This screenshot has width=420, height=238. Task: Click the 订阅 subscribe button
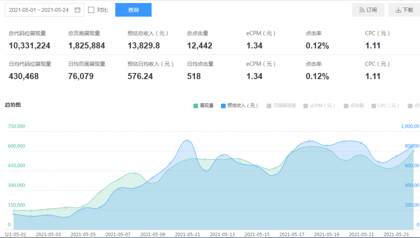[368, 10]
